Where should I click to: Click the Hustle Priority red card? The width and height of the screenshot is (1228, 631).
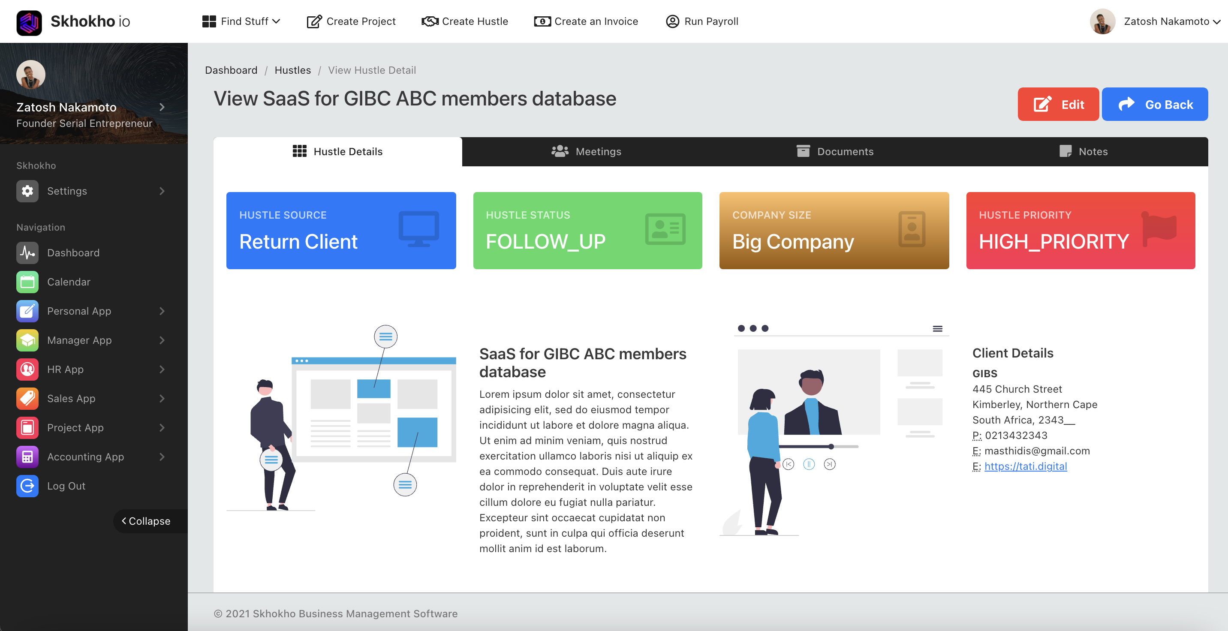coord(1080,231)
